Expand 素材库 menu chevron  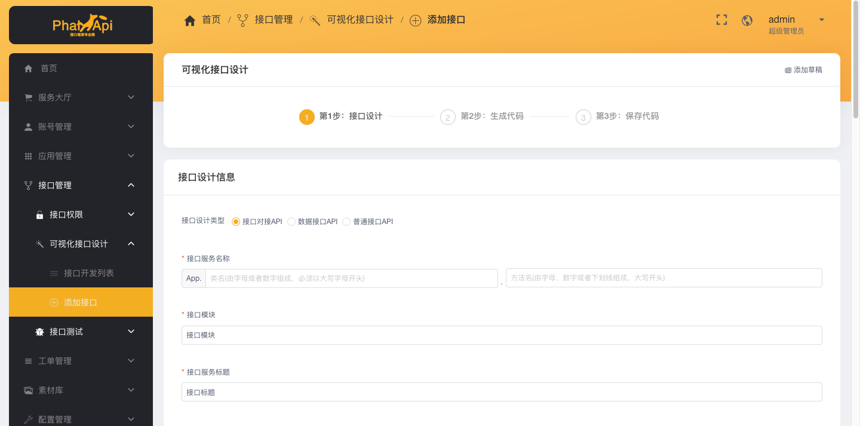pyautogui.click(x=131, y=390)
